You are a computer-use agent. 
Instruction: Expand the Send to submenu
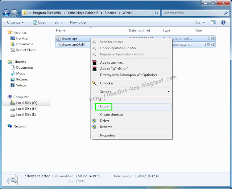point(131,92)
